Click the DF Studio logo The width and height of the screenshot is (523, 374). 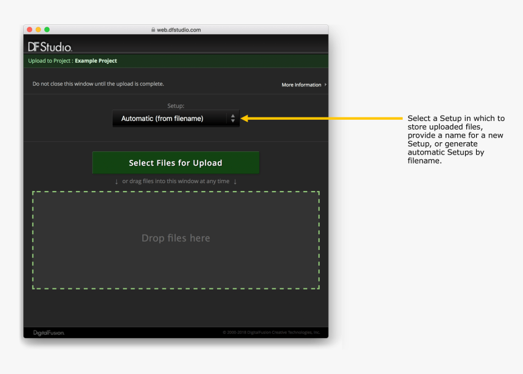50,47
